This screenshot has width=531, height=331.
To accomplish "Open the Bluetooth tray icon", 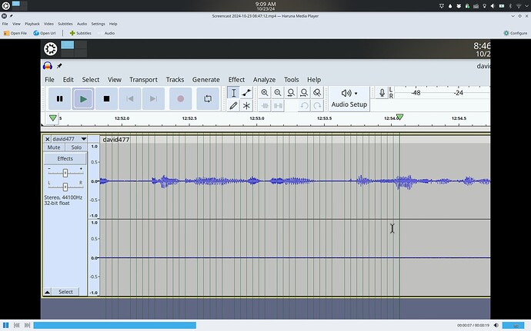I will point(510,5).
